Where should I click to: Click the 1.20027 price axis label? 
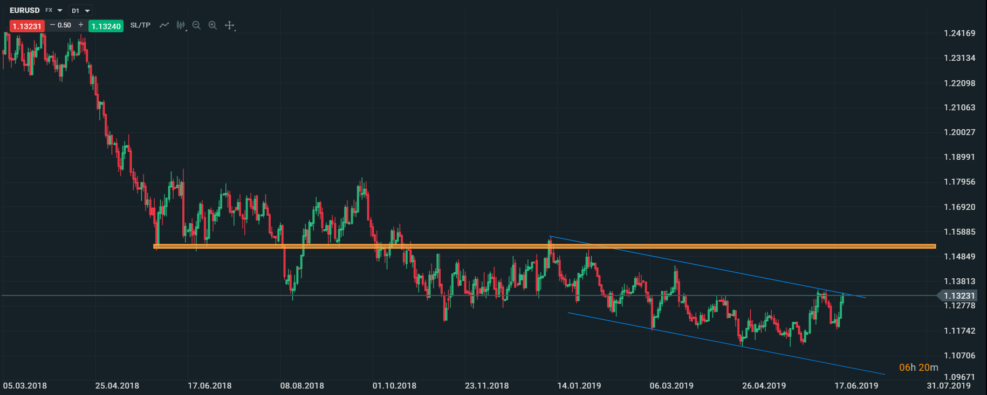959,132
